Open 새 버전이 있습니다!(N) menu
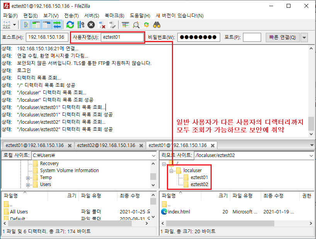The height and width of the screenshot is (239, 316). point(180,15)
